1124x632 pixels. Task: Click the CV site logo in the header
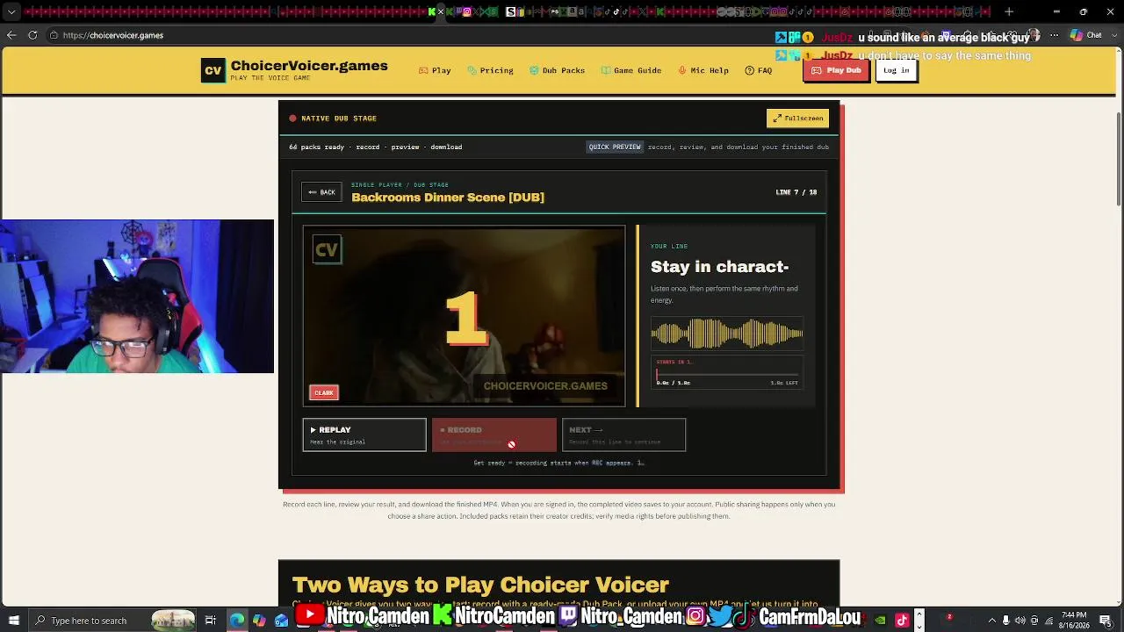point(213,71)
